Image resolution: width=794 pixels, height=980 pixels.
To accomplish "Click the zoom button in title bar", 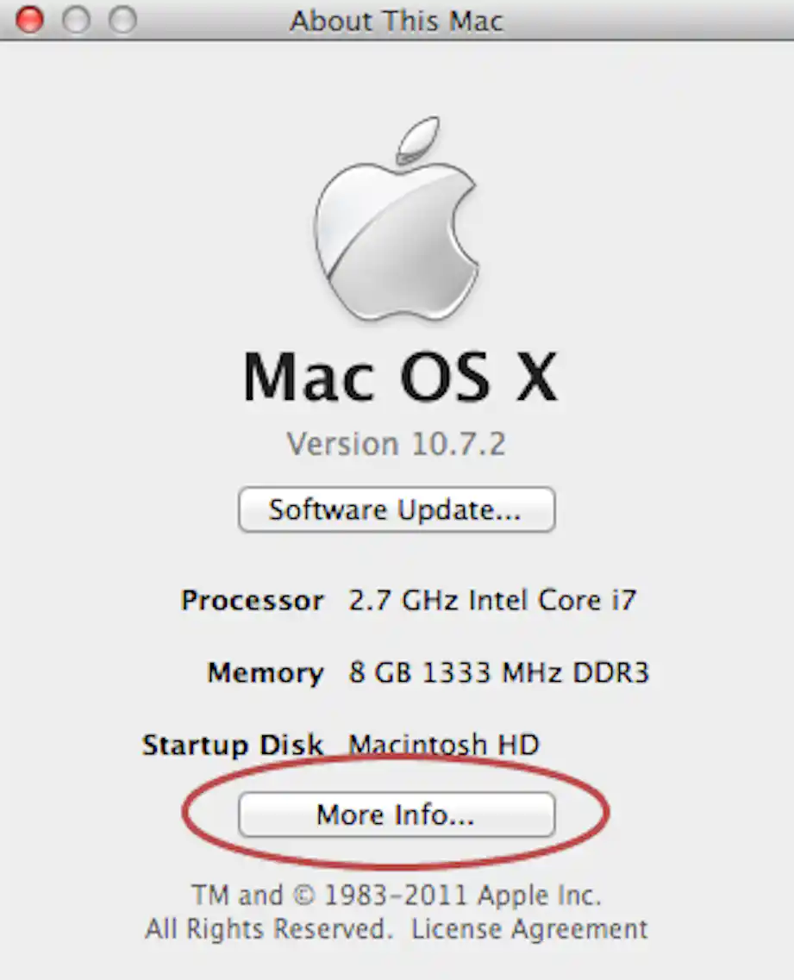I will [x=122, y=19].
